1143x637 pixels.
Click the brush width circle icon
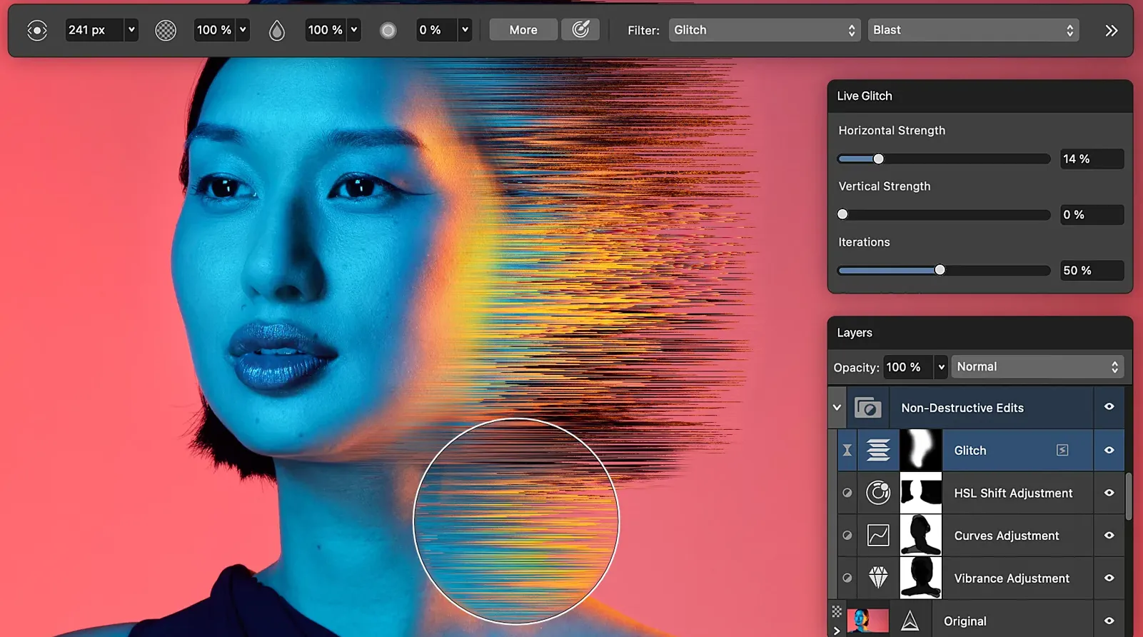pos(37,30)
